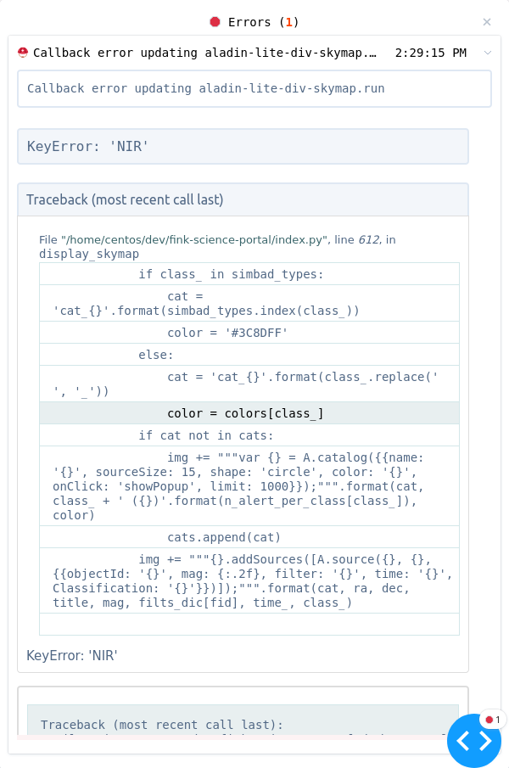The width and height of the screenshot is (509, 768).
Task: Dismiss the Errors popup with the X icon
Action: click(x=487, y=22)
